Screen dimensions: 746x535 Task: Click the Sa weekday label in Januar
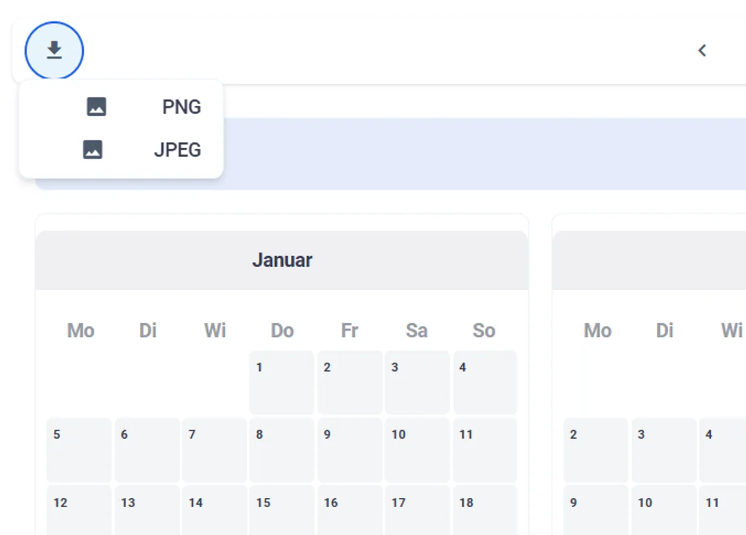point(417,330)
